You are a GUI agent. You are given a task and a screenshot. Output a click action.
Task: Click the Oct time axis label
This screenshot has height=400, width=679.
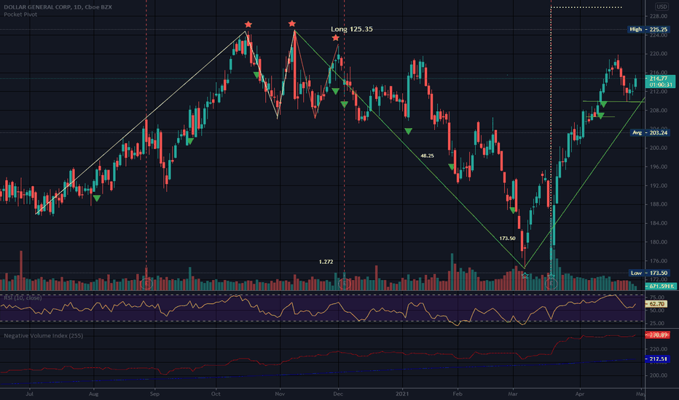click(216, 394)
